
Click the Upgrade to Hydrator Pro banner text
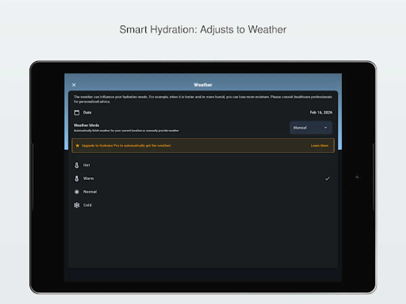126,146
